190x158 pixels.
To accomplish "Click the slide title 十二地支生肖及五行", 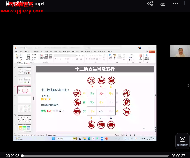I will click(95, 69).
